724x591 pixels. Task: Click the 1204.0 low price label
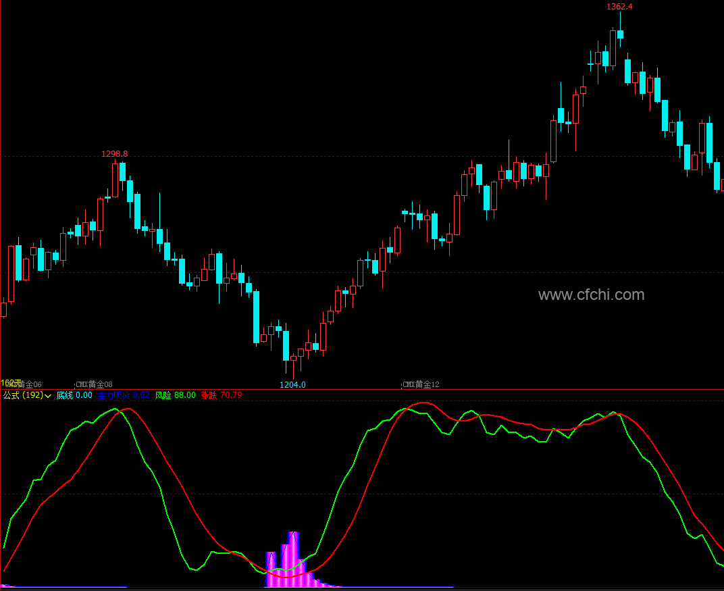[x=292, y=384]
